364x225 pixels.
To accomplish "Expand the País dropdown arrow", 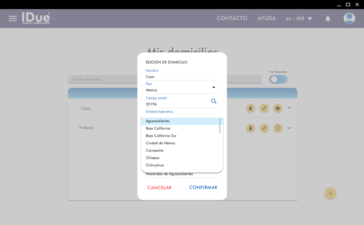I will pyautogui.click(x=214, y=87).
